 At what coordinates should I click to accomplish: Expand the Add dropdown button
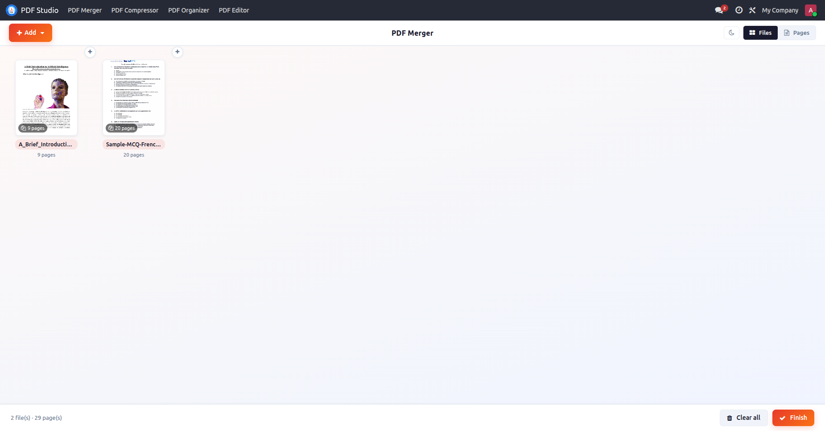pos(30,33)
